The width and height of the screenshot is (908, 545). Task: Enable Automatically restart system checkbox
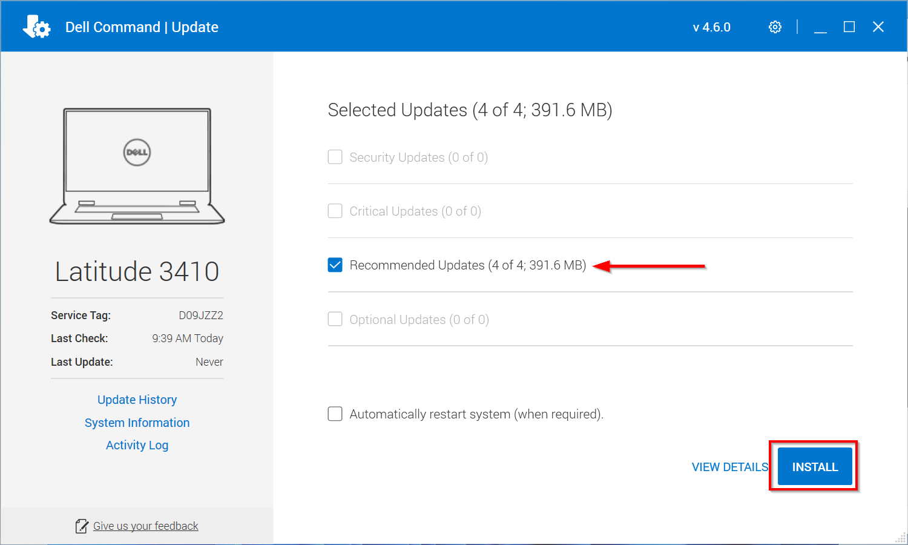[x=335, y=414]
